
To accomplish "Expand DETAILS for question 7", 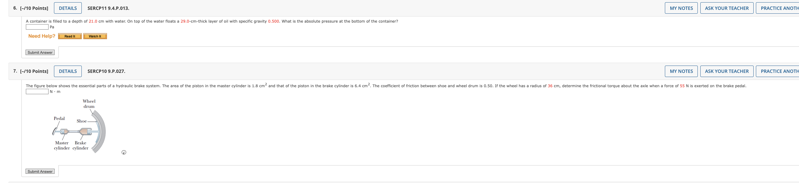I will click(x=68, y=71).
